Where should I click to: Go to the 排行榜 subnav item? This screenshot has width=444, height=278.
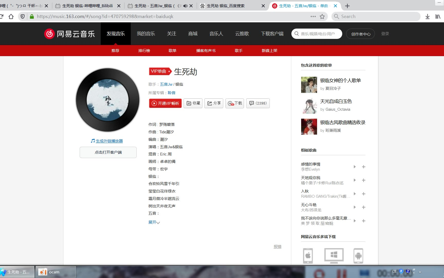(x=144, y=50)
